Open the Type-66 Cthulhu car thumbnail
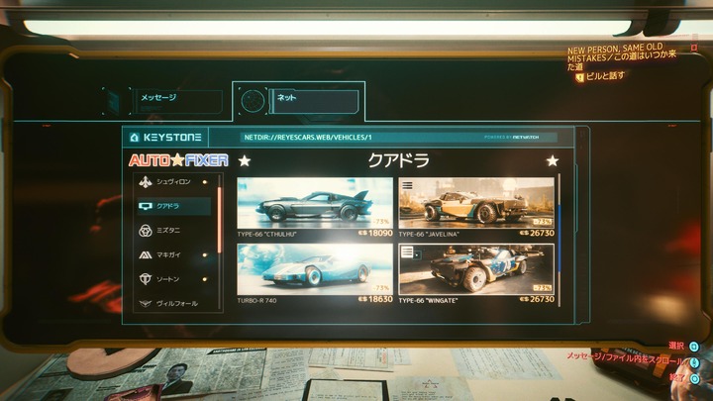The image size is (713, 401). [315, 203]
